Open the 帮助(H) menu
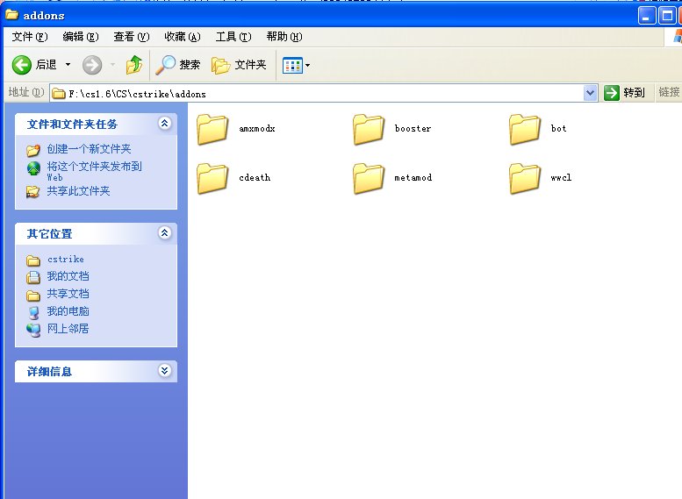The width and height of the screenshot is (682, 499). click(284, 37)
